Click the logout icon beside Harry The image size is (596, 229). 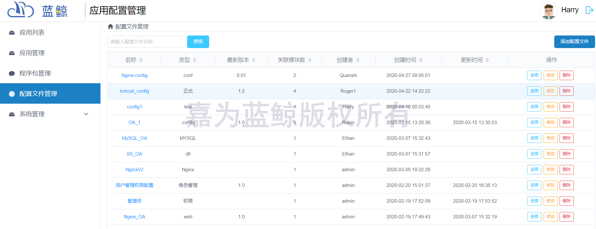[x=589, y=10]
